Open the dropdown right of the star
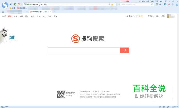The height and width of the screenshot is (108, 179). tap(115, 4)
